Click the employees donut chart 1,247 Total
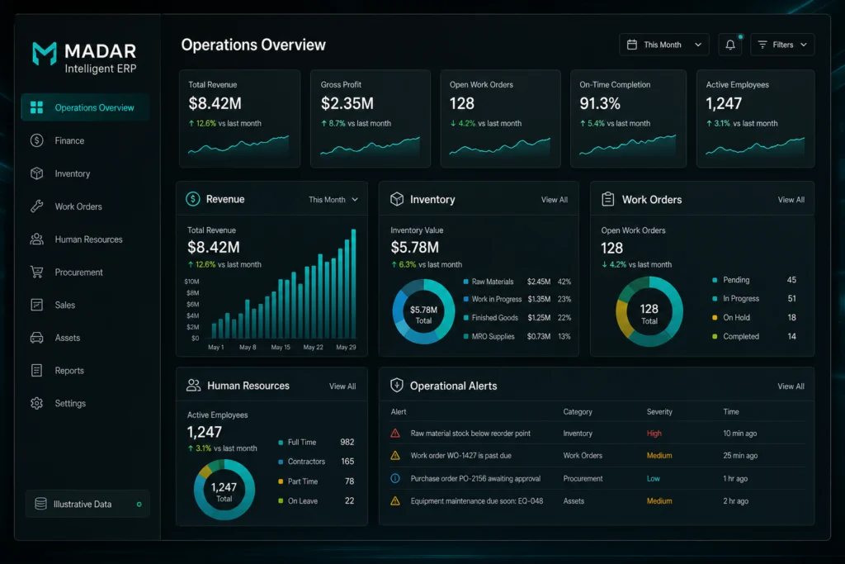The width and height of the screenshot is (845, 564). pyautogui.click(x=224, y=490)
